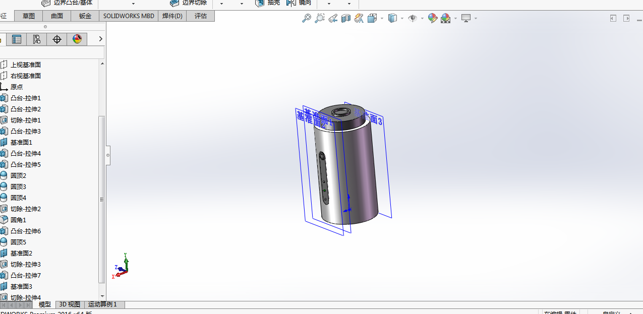Click the Zoom to Fit icon

306,19
